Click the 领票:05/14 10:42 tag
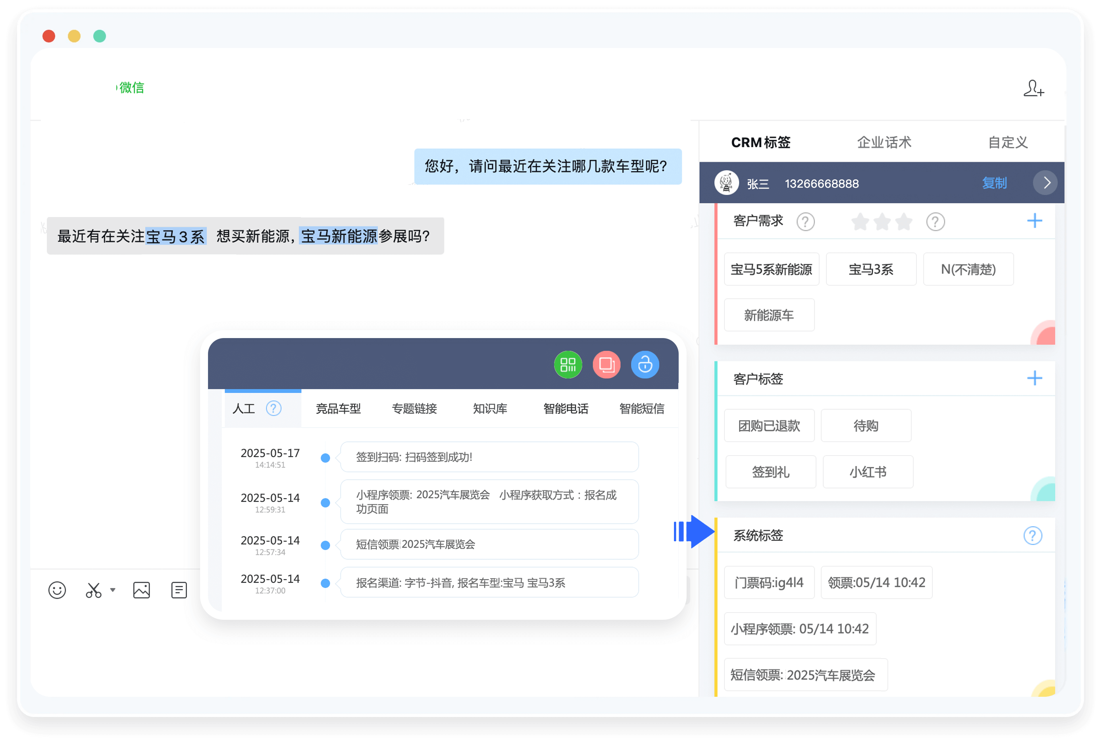The height and width of the screenshot is (742, 1101). click(x=876, y=582)
